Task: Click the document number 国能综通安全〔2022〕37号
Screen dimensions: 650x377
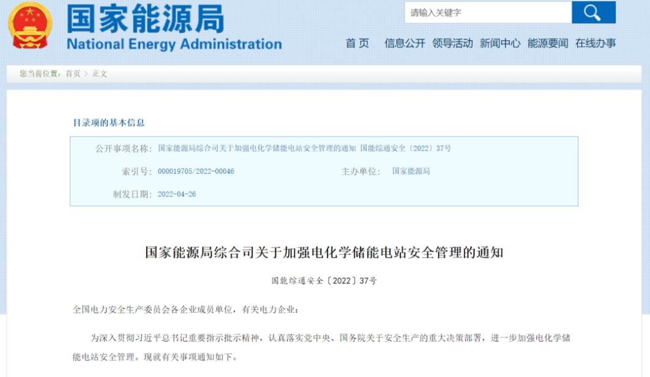Action: (324, 280)
